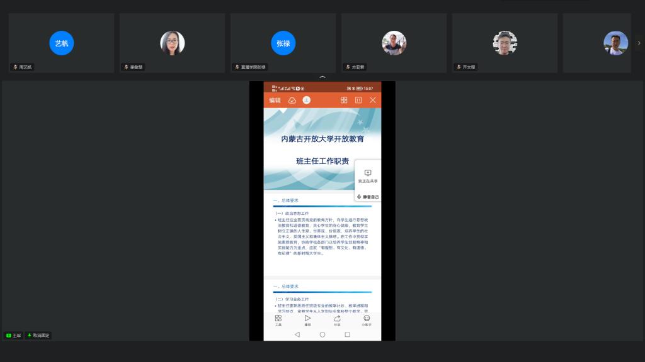Click the 王军 presenter name label
This screenshot has width=645, height=362.
[x=17, y=336]
